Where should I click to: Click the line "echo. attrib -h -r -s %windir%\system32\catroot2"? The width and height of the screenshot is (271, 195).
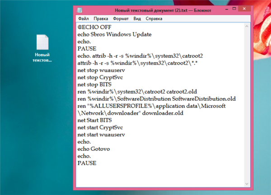click(x=140, y=56)
